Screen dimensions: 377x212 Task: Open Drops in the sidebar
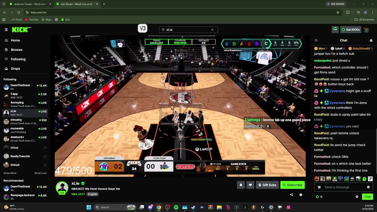coord(15,69)
